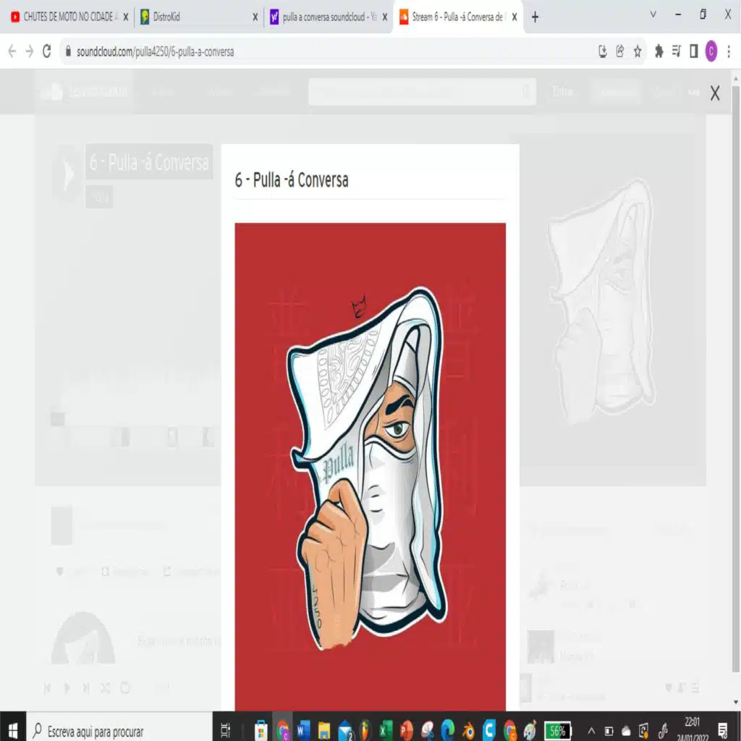Expand the tab search chevron

pos(653,14)
